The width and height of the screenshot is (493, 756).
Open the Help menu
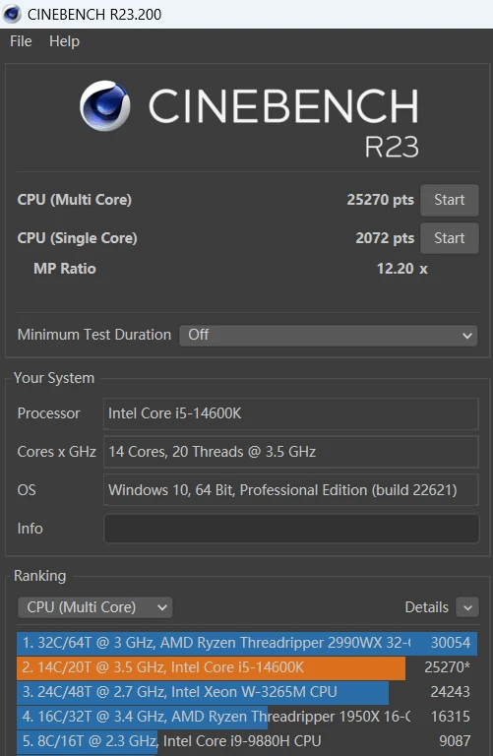point(64,41)
